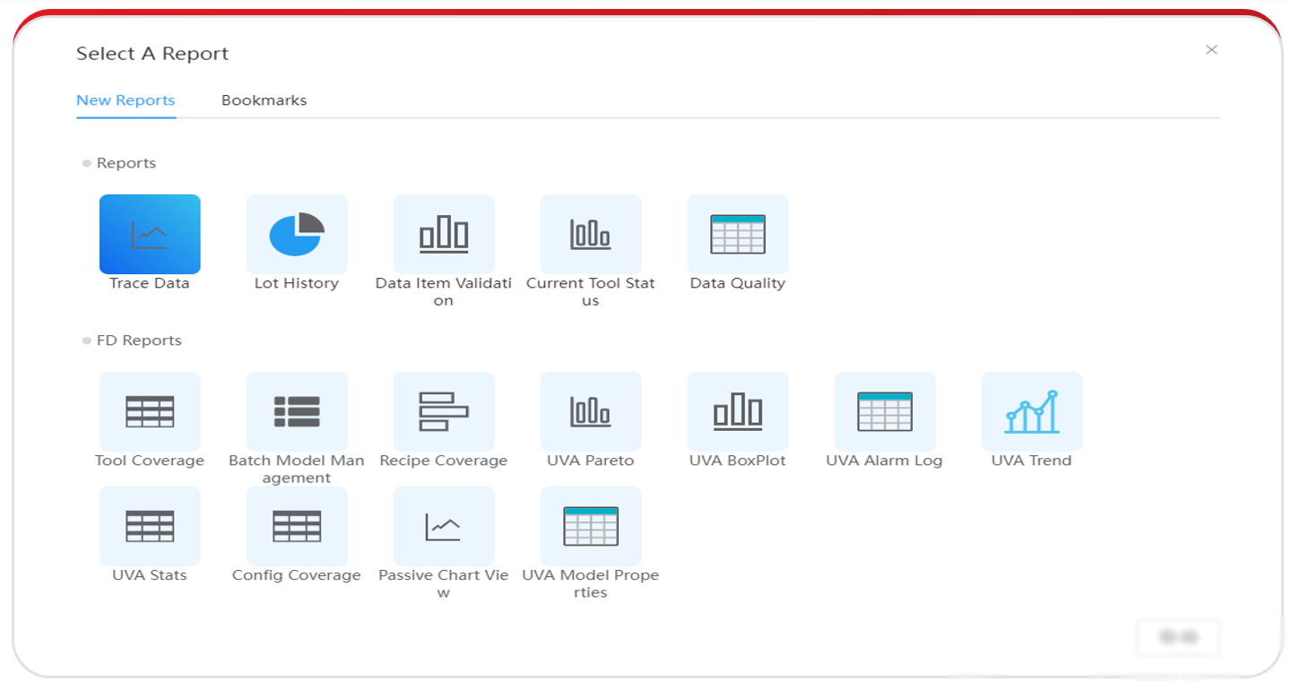Open the UVA Stats table icon
This screenshot has height=681, width=1291.
coord(150,526)
